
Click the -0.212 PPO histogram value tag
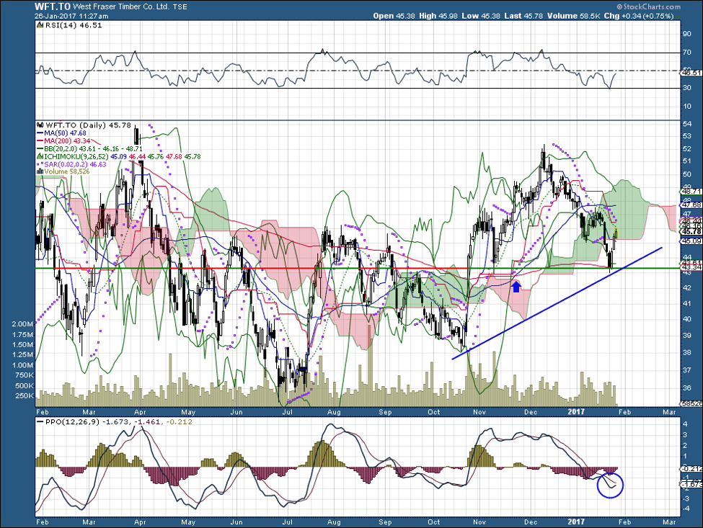(x=691, y=469)
